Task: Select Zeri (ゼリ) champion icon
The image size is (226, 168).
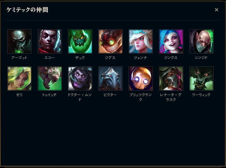Action: coord(19,79)
